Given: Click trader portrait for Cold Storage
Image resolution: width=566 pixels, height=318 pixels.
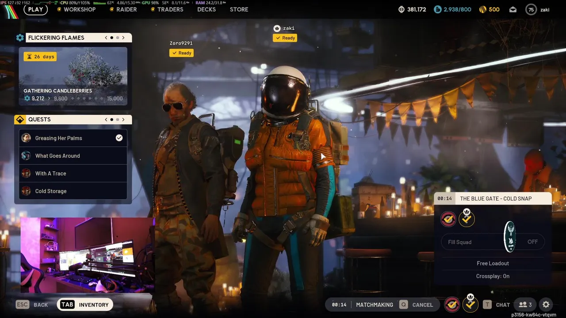Looking at the screenshot, I should pyautogui.click(x=26, y=191).
